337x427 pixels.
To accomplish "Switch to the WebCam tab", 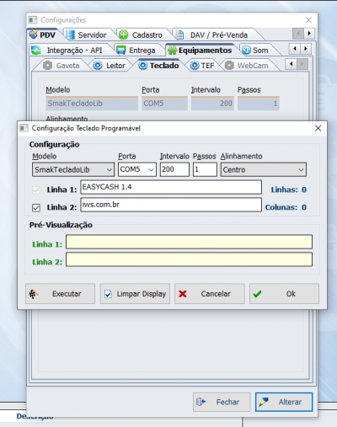I will pyautogui.click(x=248, y=66).
